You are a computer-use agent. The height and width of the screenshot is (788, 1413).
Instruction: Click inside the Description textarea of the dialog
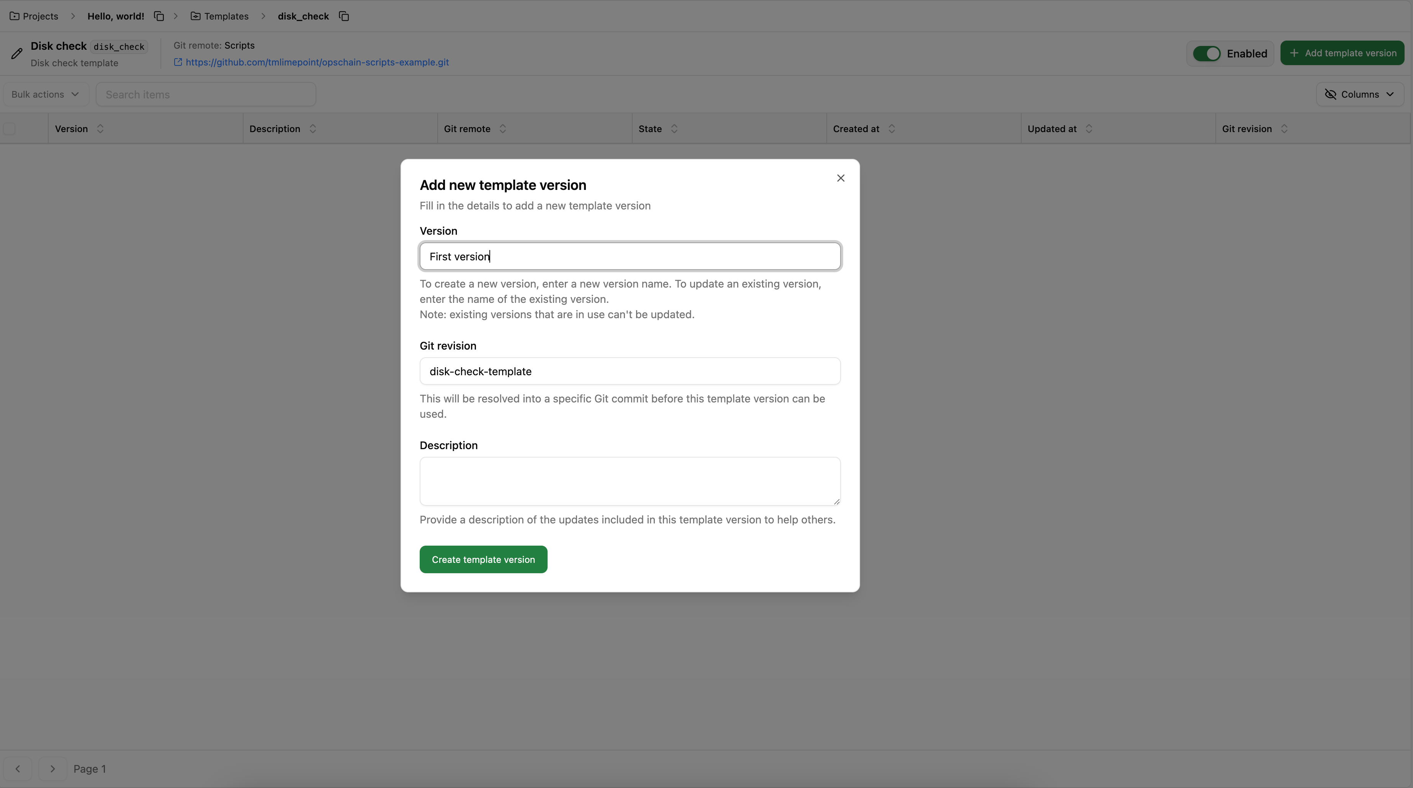[629, 481]
